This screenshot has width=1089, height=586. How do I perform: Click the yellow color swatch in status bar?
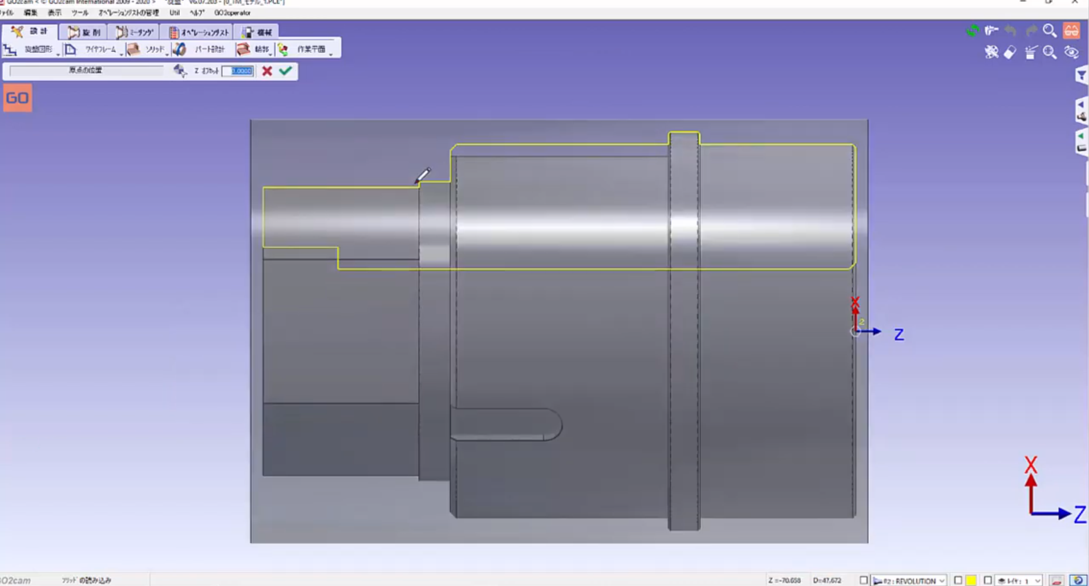971,580
